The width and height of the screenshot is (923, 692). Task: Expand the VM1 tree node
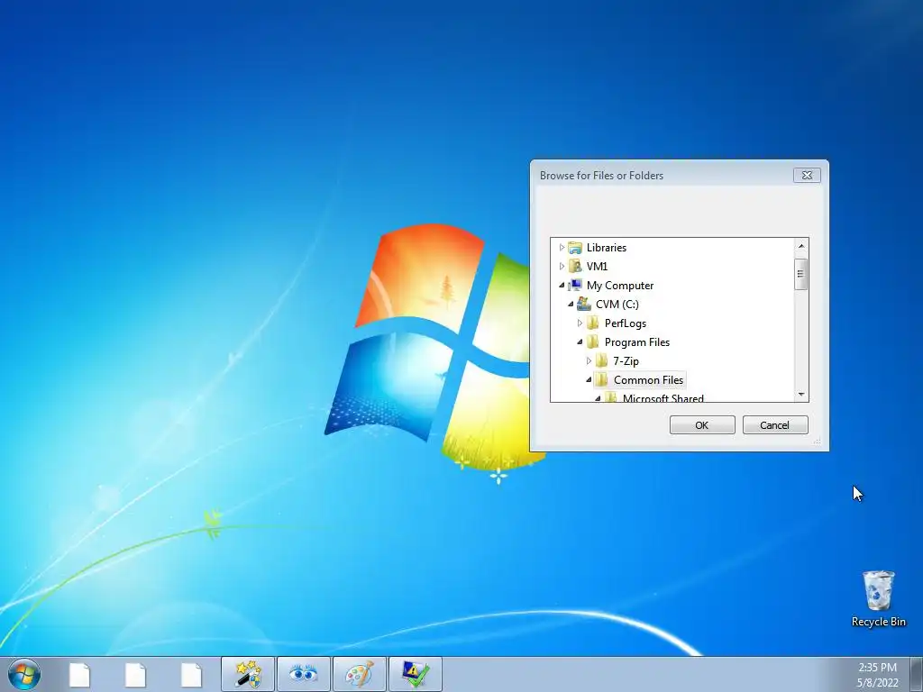point(562,267)
